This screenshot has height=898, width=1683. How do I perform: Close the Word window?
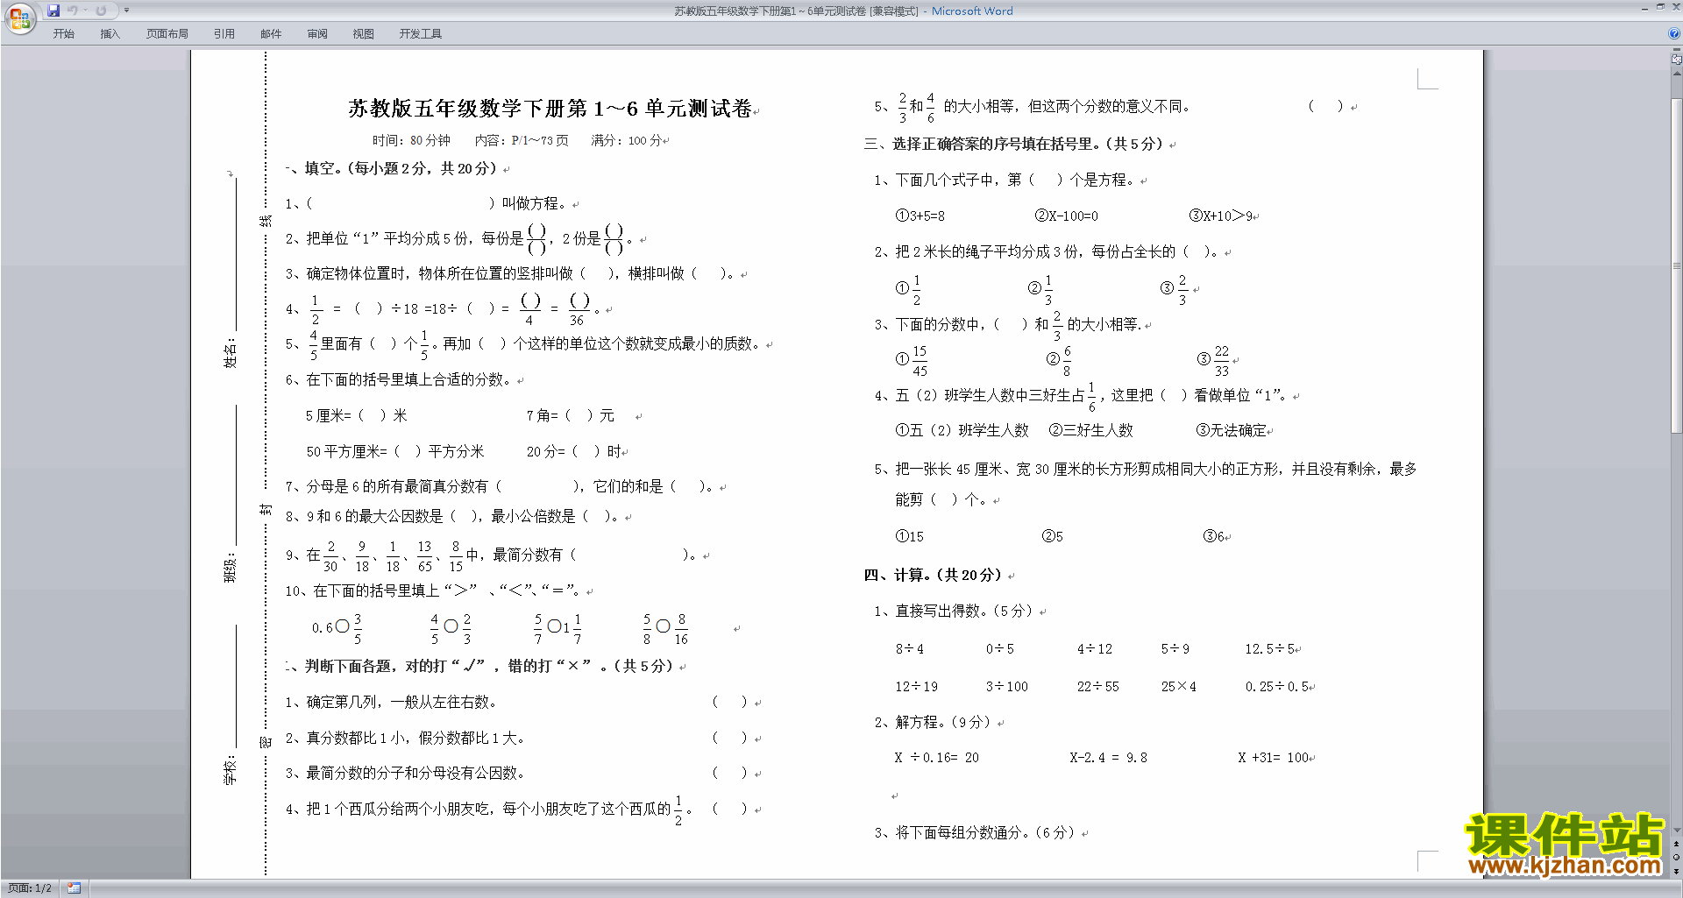tap(1675, 7)
